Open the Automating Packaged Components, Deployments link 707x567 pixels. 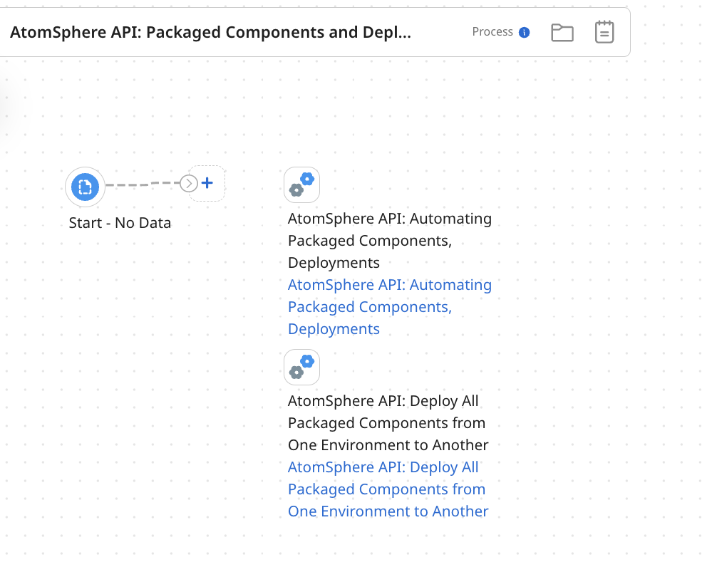(389, 306)
